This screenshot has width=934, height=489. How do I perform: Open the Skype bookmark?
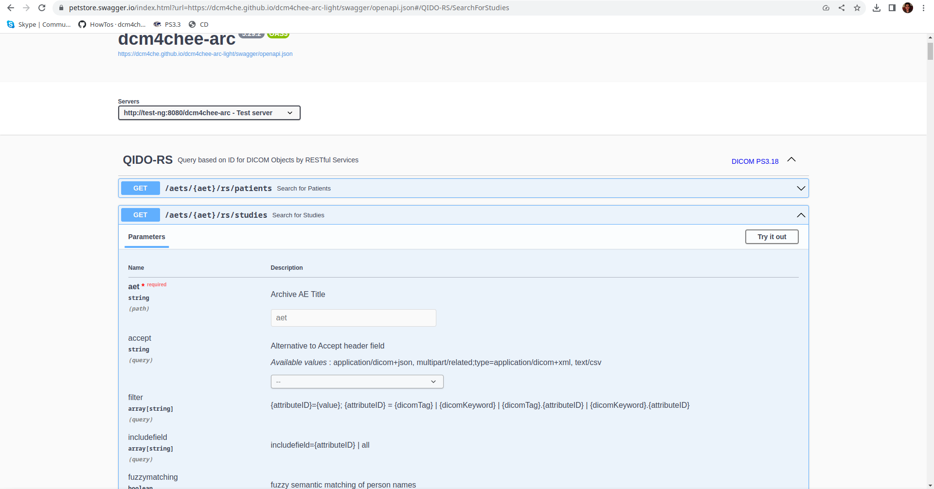coord(39,24)
